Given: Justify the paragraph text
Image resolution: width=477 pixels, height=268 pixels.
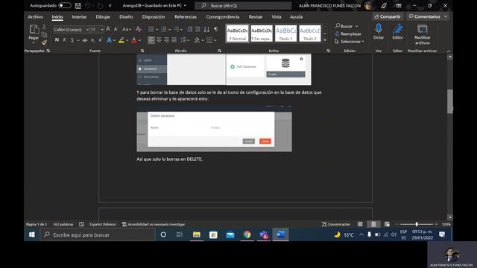Looking at the screenshot, I should pos(174,40).
